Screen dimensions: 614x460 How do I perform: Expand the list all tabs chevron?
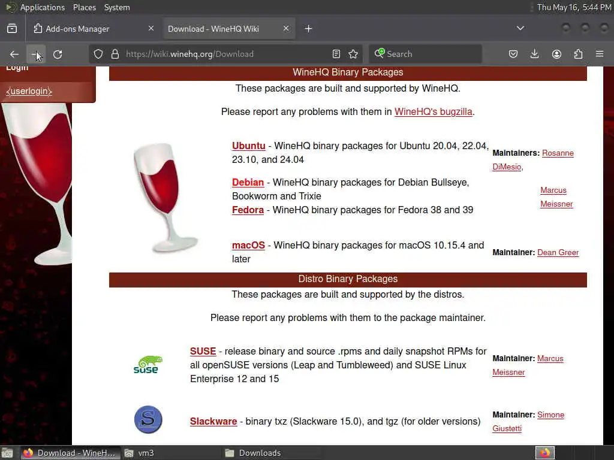tap(520, 28)
